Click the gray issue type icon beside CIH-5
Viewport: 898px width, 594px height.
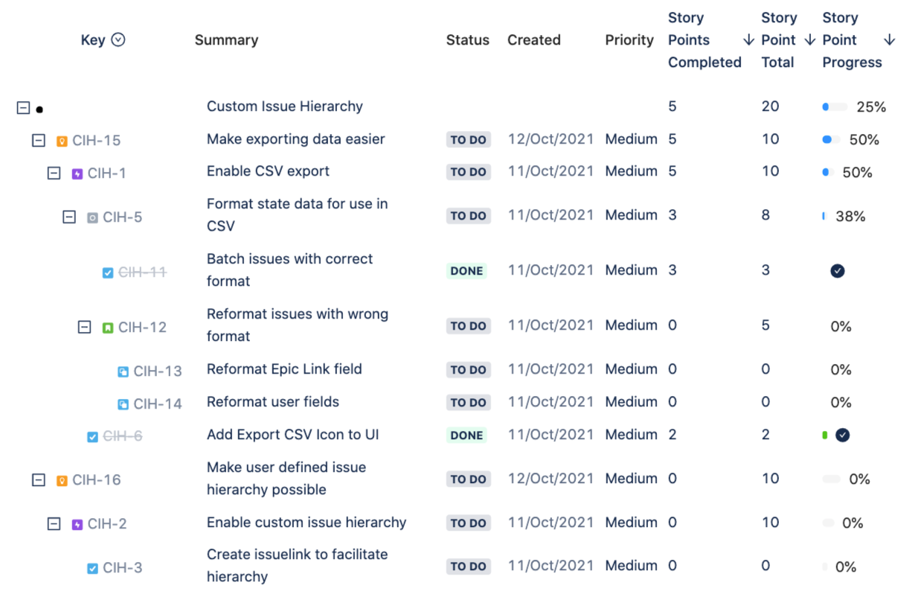pos(92,217)
